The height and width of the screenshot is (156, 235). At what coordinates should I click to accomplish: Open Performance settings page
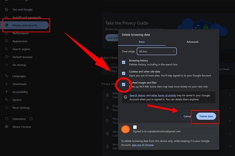coord(20,33)
